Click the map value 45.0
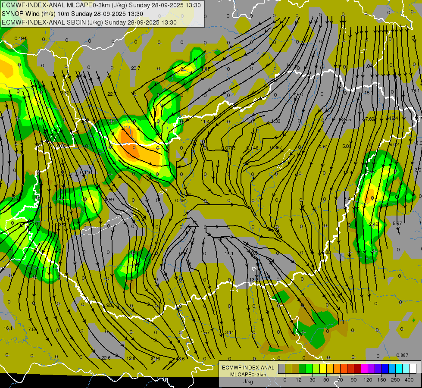The width and height of the screenshot is (422, 388). [298, 94]
